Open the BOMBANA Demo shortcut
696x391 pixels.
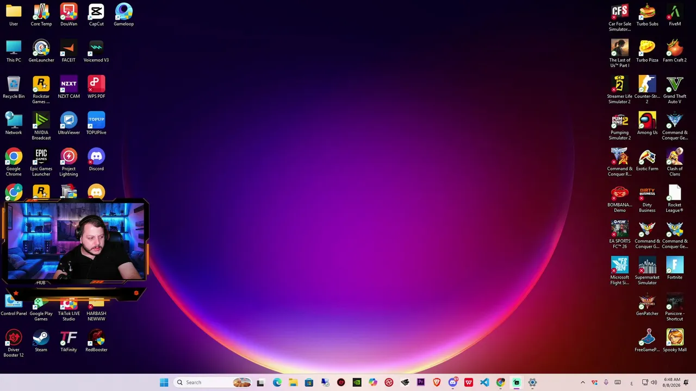620,199
